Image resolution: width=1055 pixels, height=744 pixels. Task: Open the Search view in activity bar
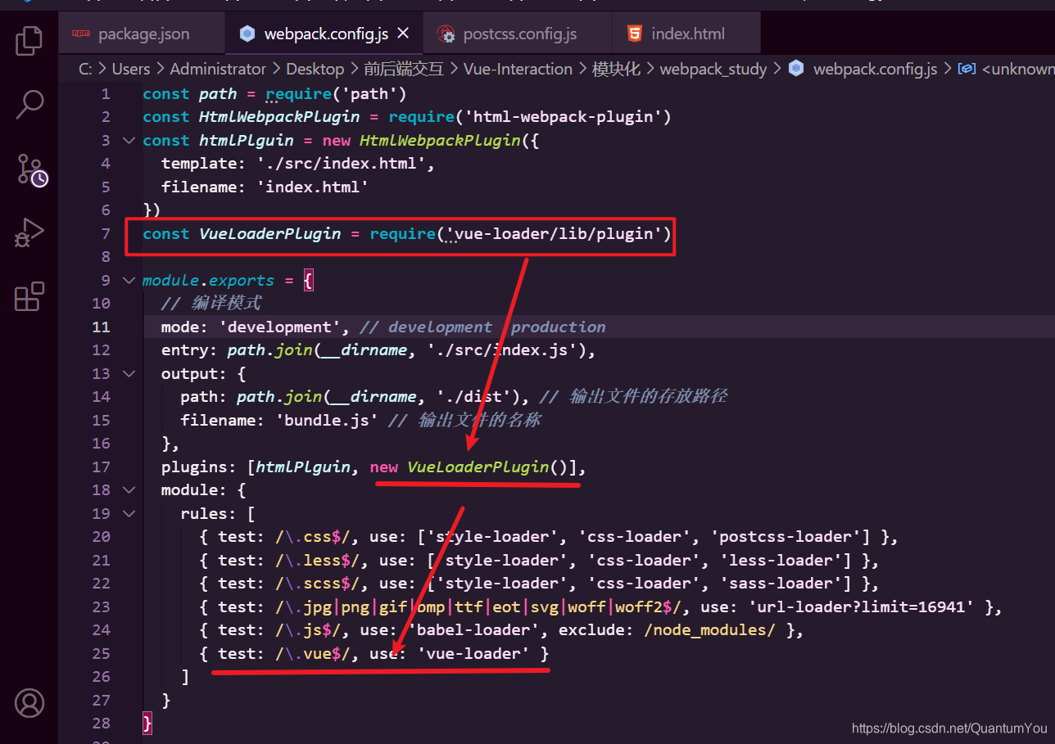click(x=29, y=104)
